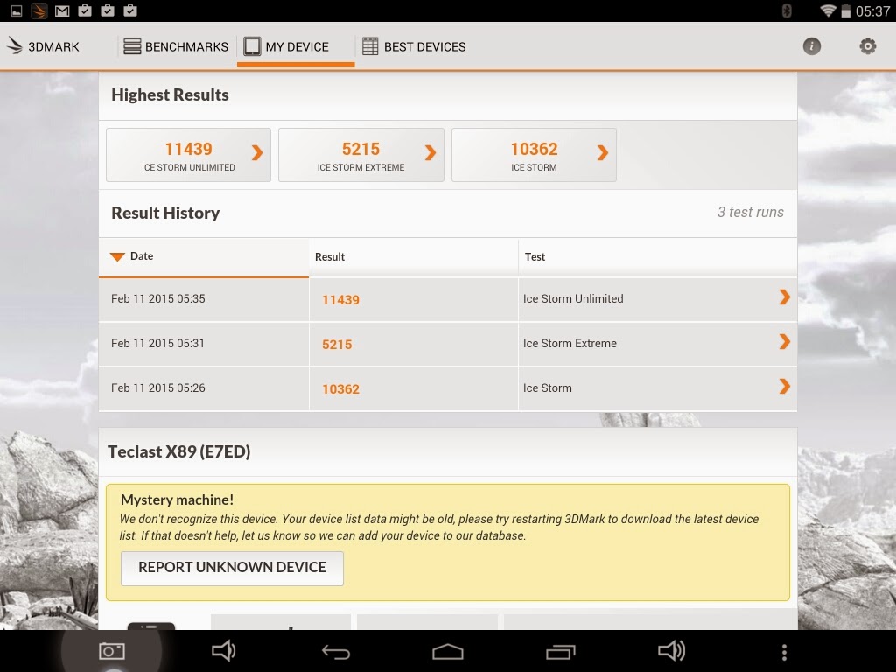The height and width of the screenshot is (672, 896).
Task: Tap the Bluetooth status icon
Action: [787, 10]
